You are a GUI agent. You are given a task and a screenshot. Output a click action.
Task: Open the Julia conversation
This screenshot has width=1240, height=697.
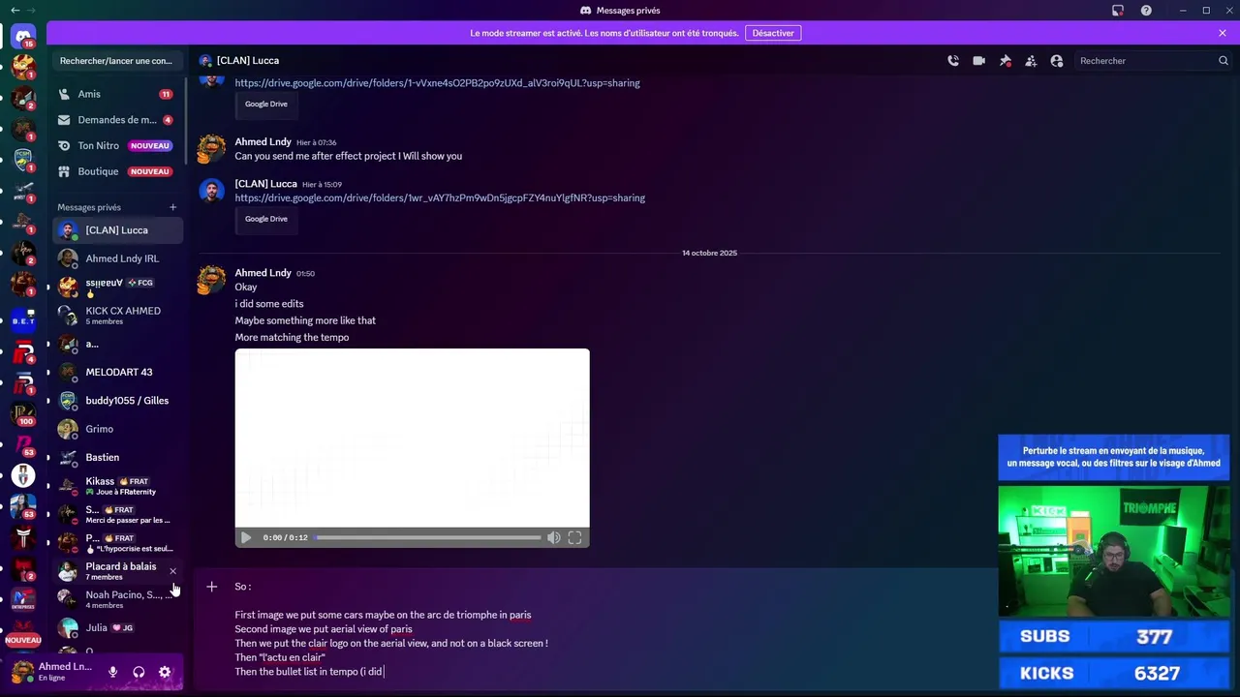(117, 627)
